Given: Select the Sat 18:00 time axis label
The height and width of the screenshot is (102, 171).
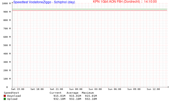Looking at the screenshot, I should [x=37, y=89].
